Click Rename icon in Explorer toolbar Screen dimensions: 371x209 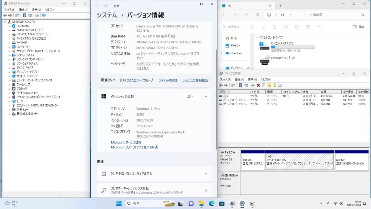click(x=286, y=27)
